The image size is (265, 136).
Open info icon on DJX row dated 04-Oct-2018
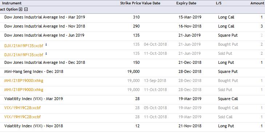(x=46, y=45)
